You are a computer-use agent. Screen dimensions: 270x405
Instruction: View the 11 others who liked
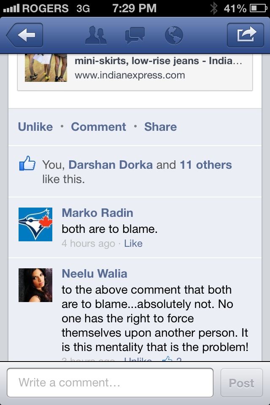coord(206,165)
